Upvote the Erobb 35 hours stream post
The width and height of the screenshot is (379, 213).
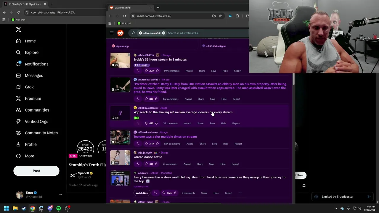146,71
